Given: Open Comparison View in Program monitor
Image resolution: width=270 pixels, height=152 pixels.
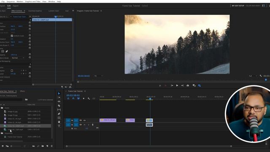Looking at the screenshot, I should point(194,85).
